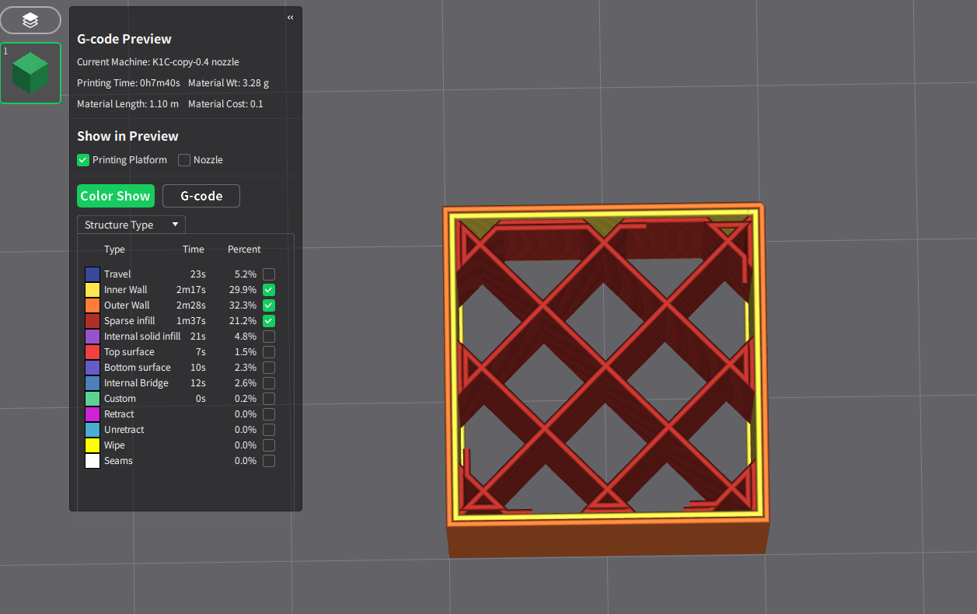
Task: Disable the Printing Platform checkbox
Action: click(83, 160)
